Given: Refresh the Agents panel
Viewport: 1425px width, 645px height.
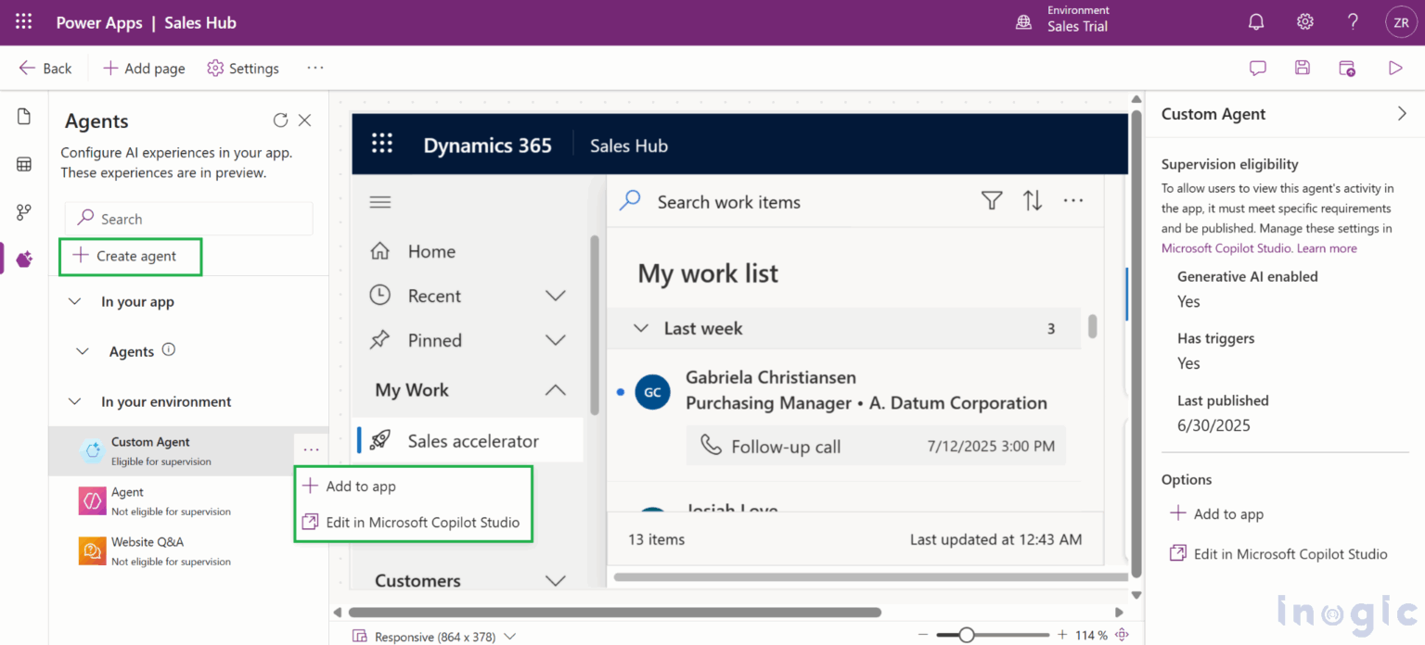Looking at the screenshot, I should [280, 120].
